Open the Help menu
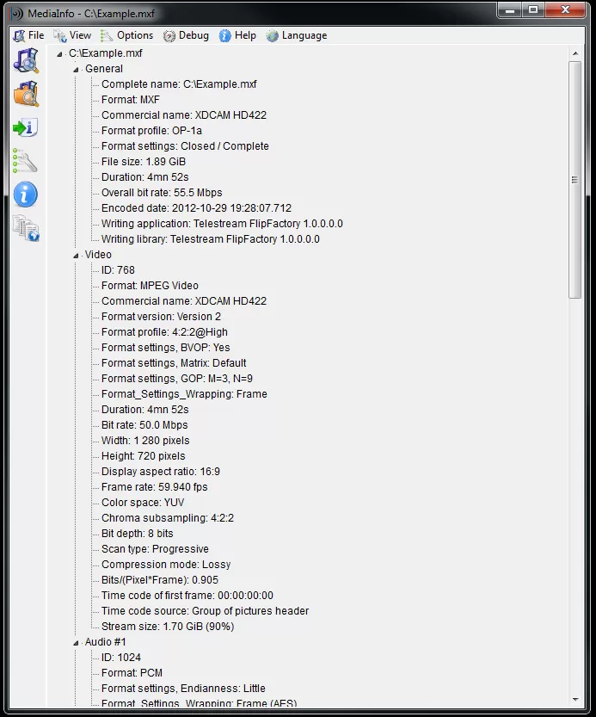596x717 pixels. (x=237, y=35)
